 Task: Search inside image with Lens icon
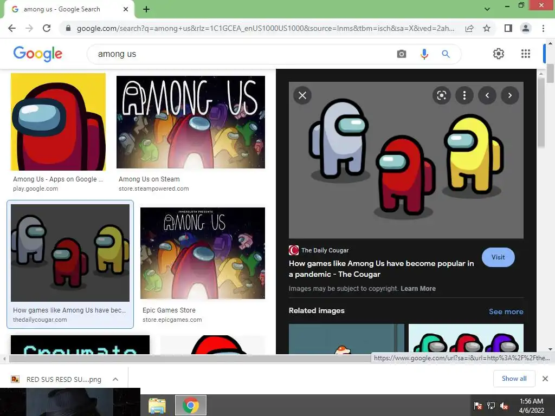pyautogui.click(x=441, y=95)
